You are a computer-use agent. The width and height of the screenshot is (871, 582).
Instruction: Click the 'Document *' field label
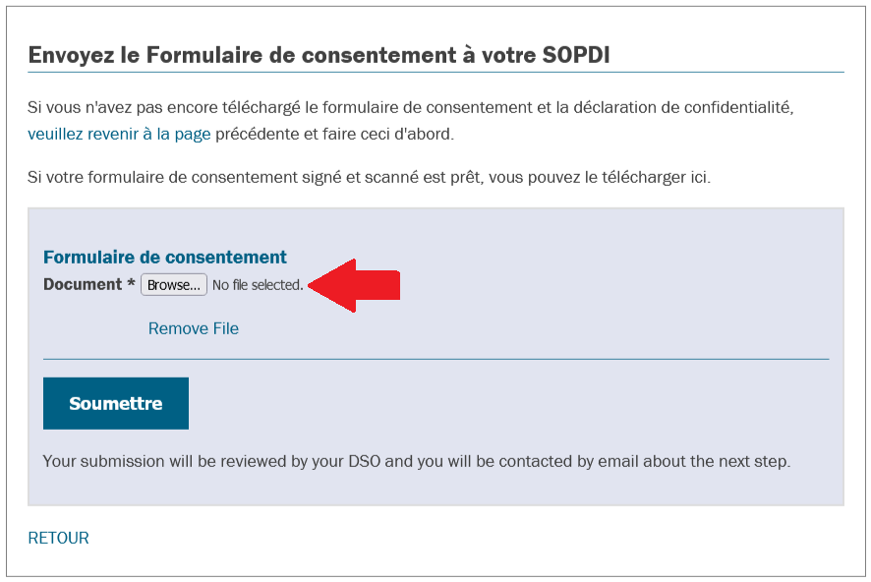[x=89, y=284]
